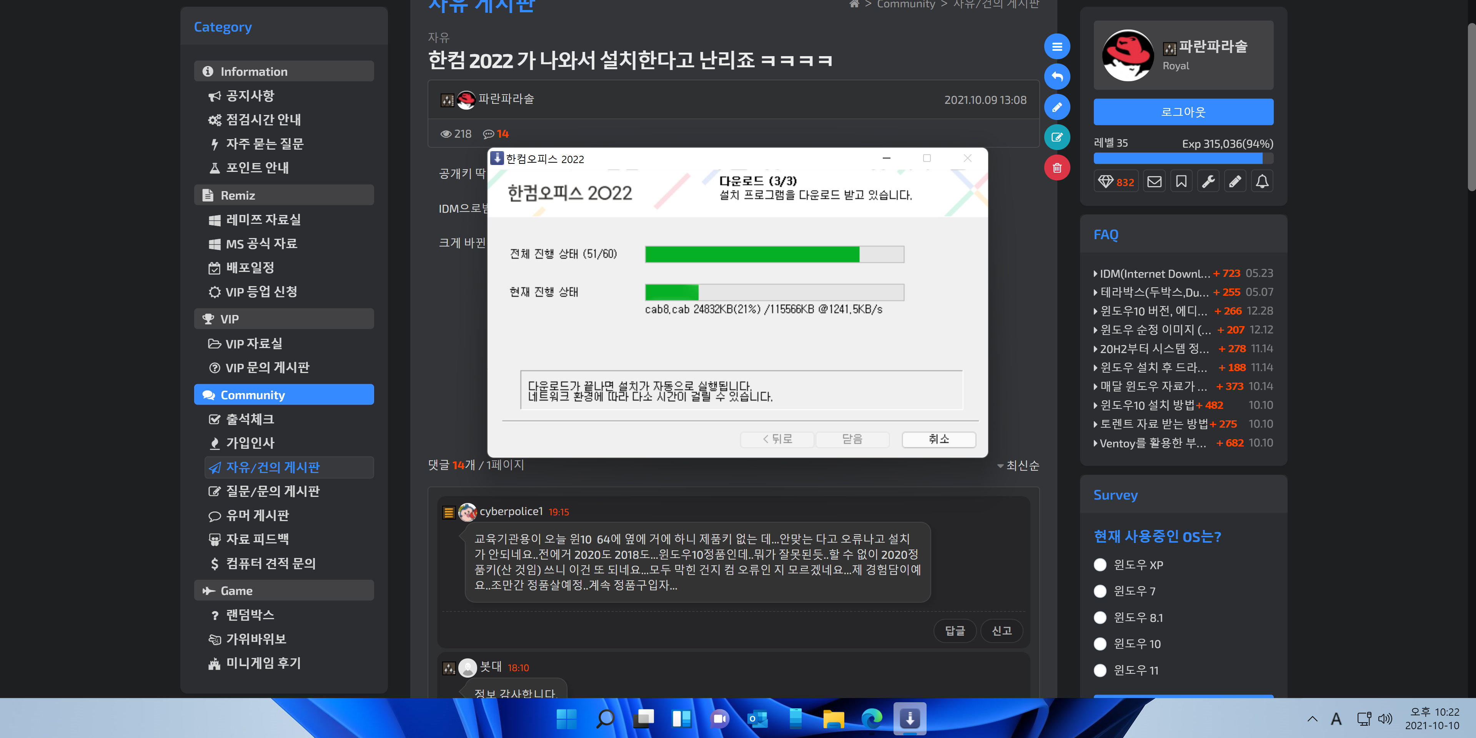Select the 윈도우 XP radio option
This screenshot has width=1476, height=738.
tap(1100, 565)
